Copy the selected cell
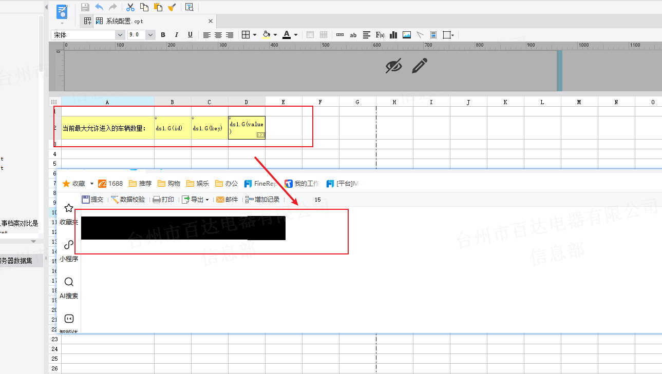Screen dimensions: 662x374 [x=144, y=7]
